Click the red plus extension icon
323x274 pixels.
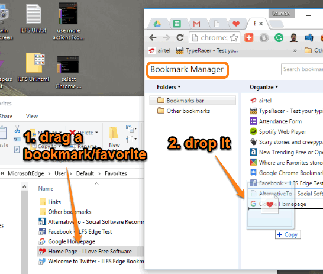249,38
